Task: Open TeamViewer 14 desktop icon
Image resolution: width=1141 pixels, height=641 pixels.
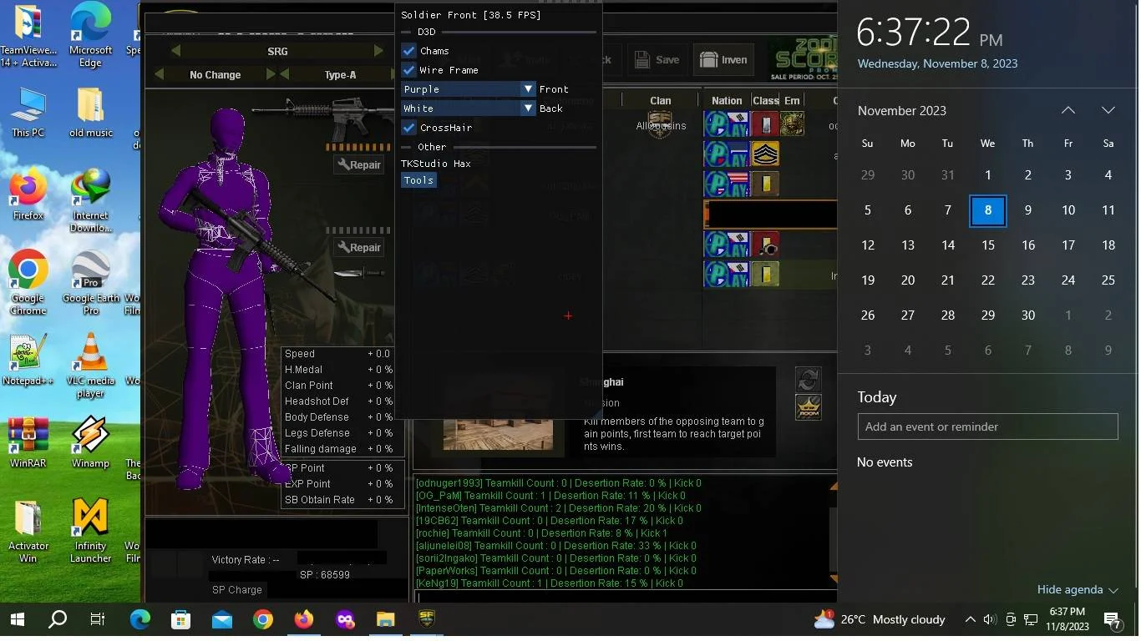Action: [28, 35]
